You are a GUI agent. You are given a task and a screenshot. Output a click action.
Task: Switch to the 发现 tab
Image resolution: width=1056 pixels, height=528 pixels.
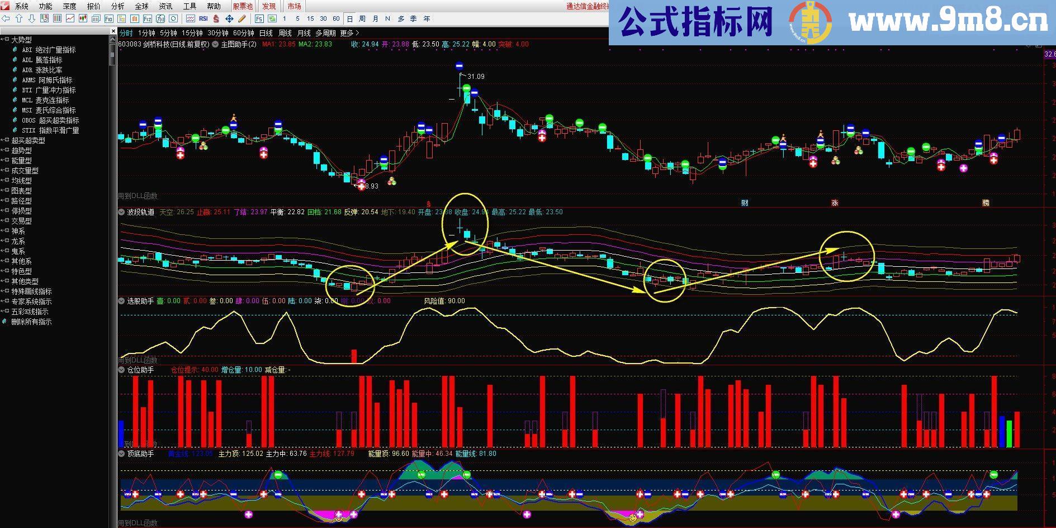[x=269, y=6]
